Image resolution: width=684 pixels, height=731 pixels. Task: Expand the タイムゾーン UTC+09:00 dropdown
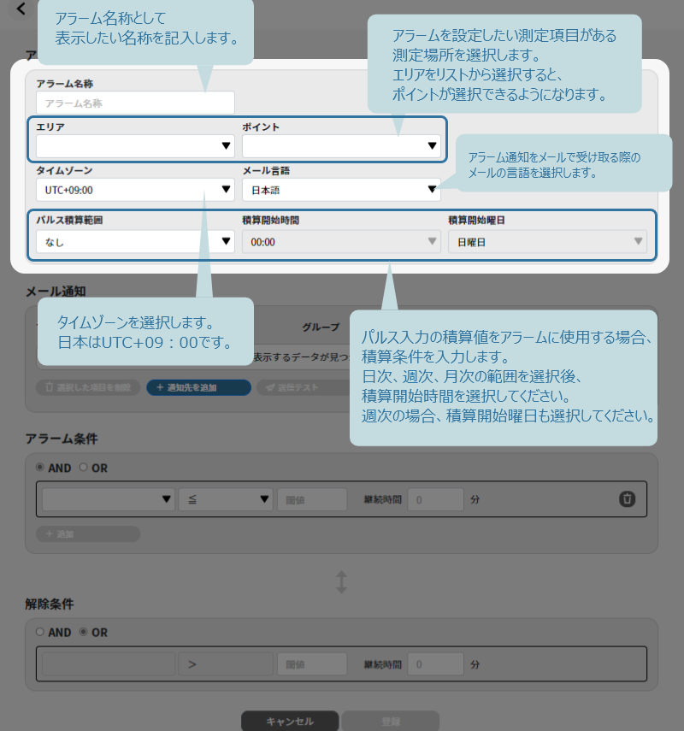click(x=135, y=190)
